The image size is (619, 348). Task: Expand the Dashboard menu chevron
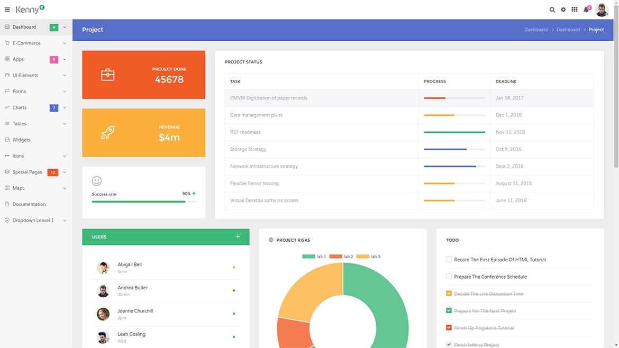(65, 27)
